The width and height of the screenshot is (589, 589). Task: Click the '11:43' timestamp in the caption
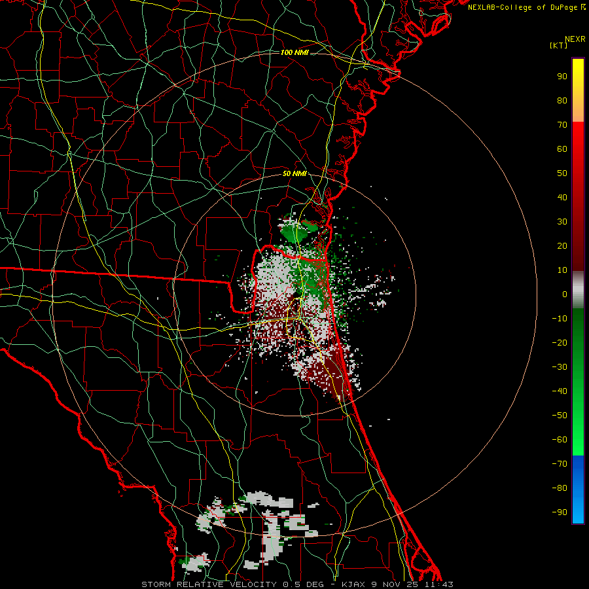pyautogui.click(x=439, y=584)
